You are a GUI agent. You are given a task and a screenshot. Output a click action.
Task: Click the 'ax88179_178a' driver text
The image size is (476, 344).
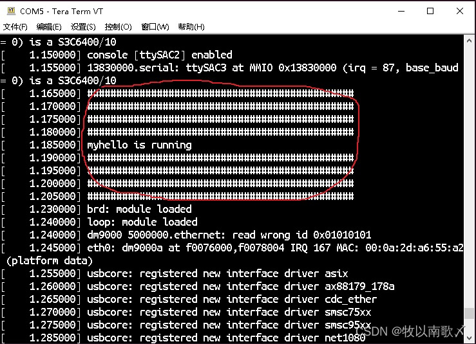pyautogui.click(x=359, y=286)
